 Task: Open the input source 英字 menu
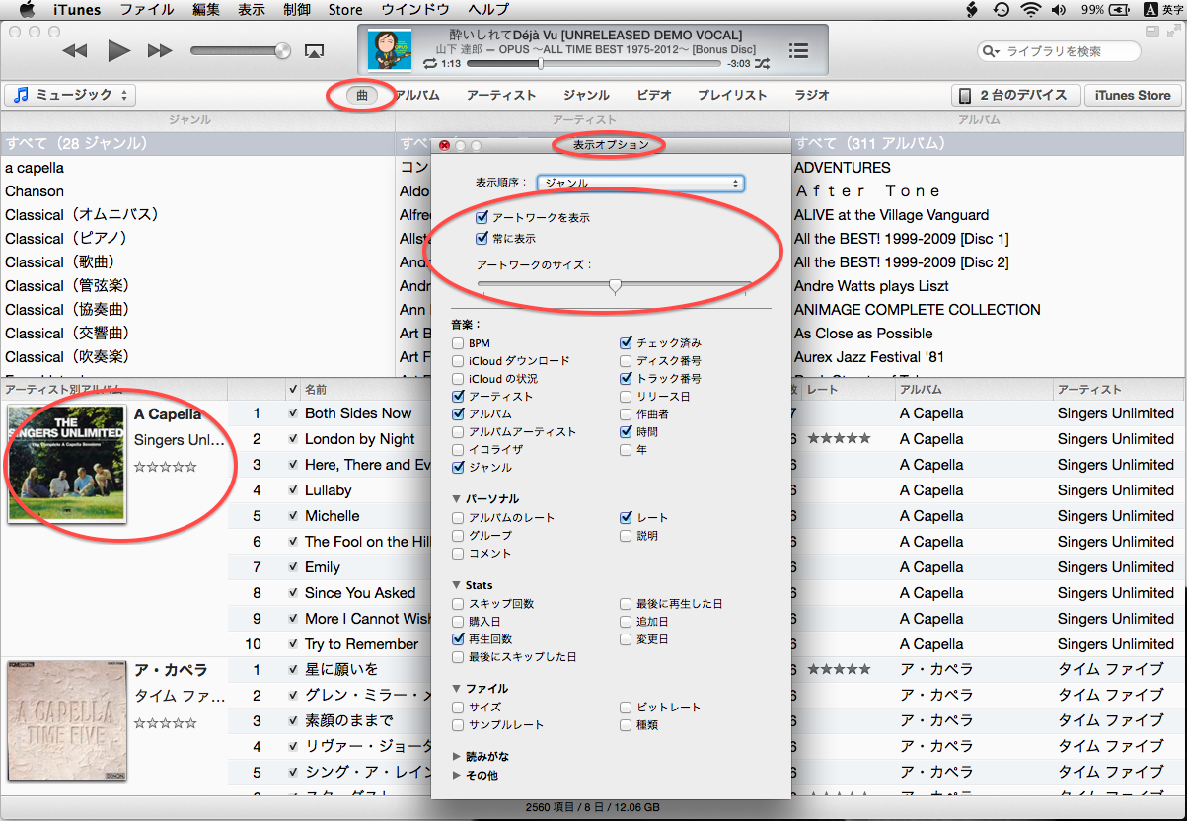pos(1164,10)
